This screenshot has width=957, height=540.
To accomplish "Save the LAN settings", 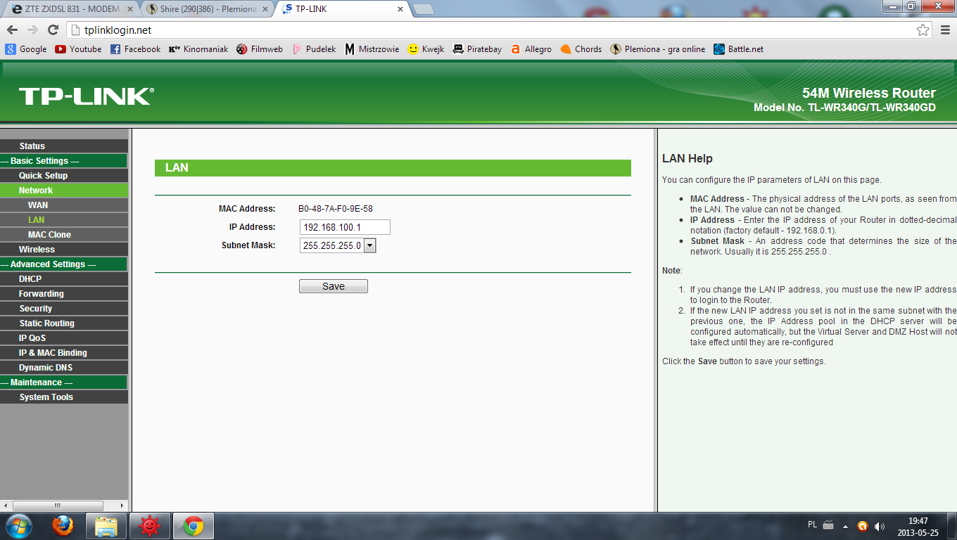I will [334, 286].
